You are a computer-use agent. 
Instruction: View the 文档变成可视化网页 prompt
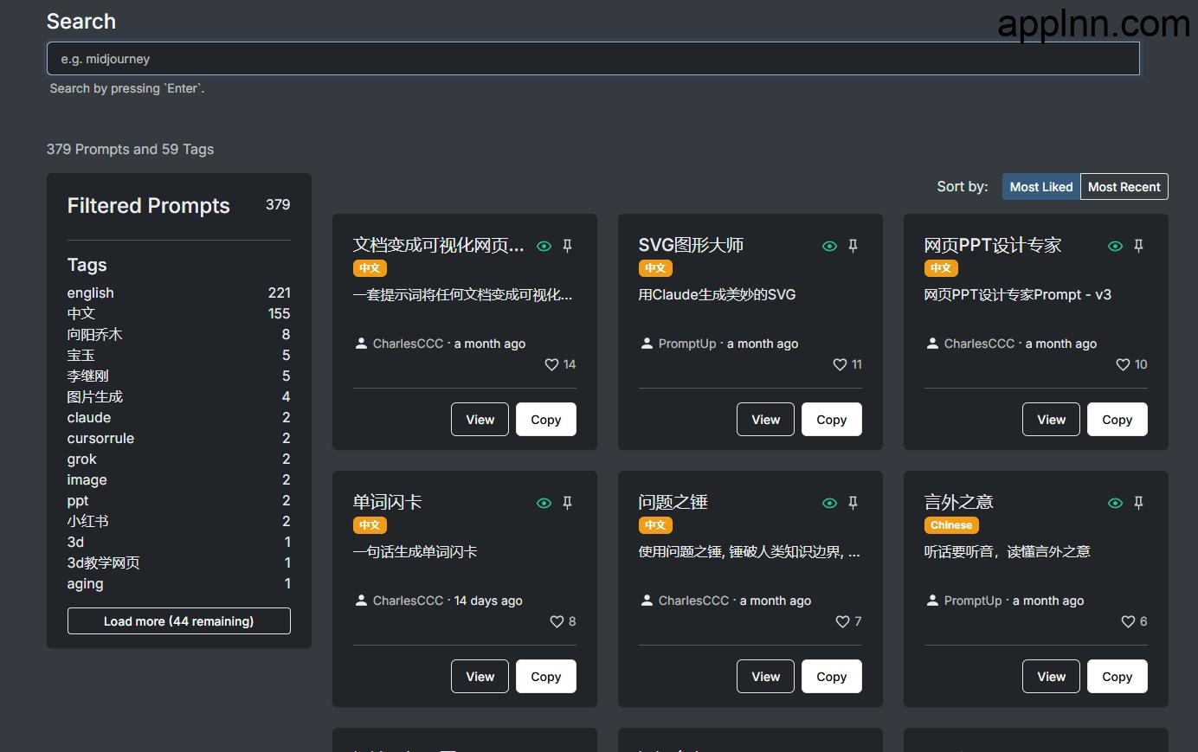click(480, 420)
